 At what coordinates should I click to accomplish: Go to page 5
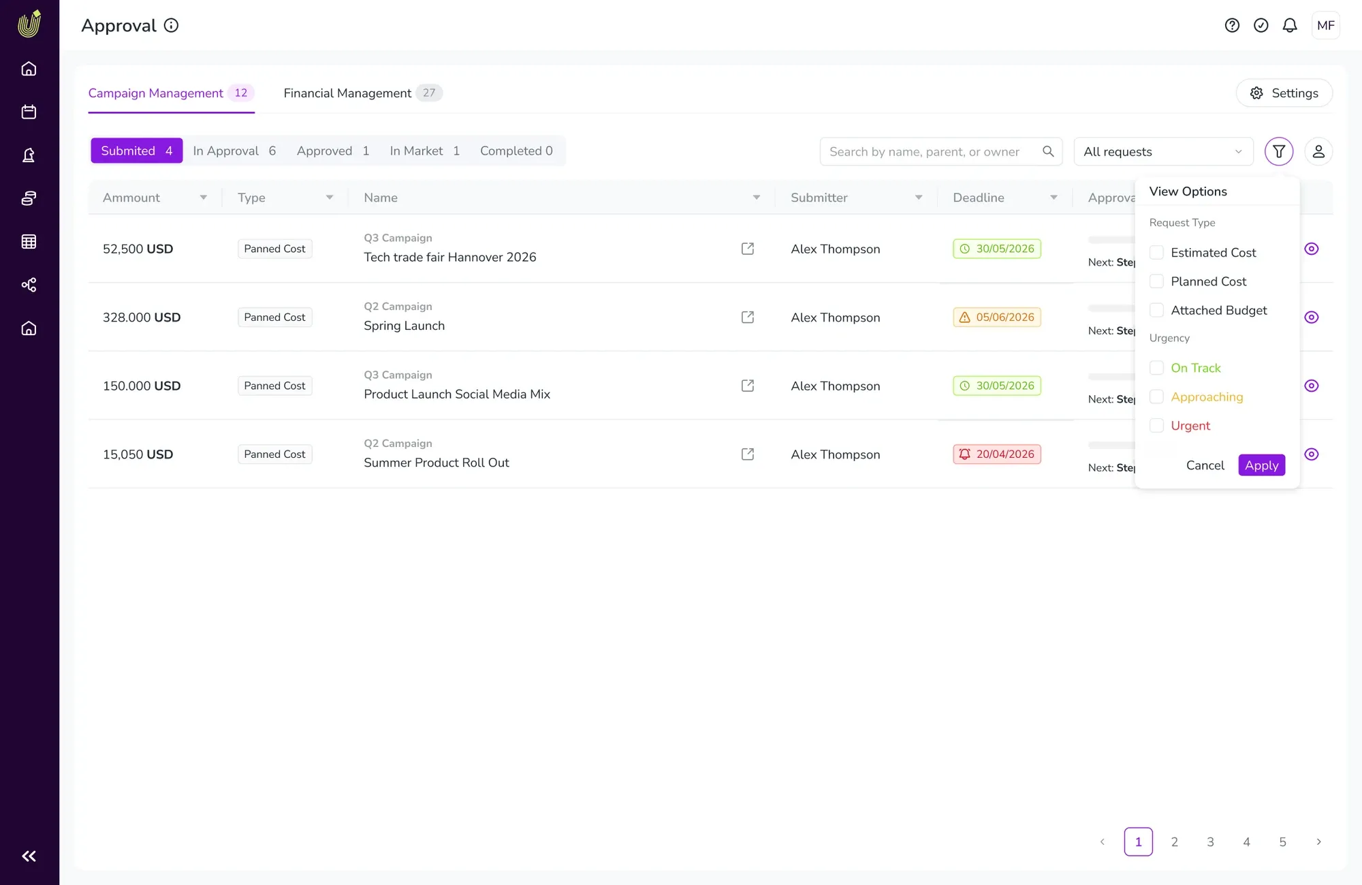point(1282,842)
